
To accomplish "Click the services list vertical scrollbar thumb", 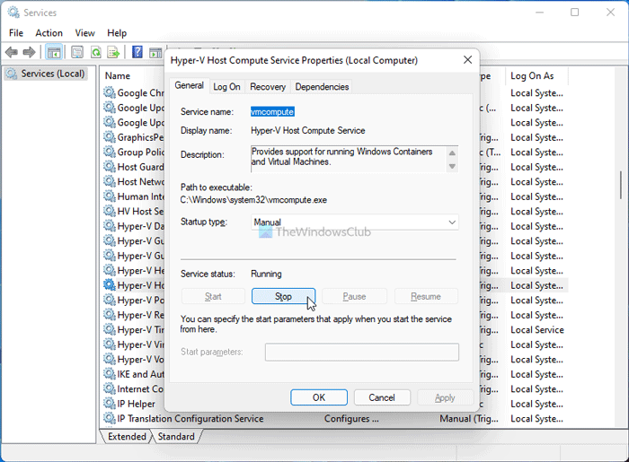I will (x=621, y=185).
